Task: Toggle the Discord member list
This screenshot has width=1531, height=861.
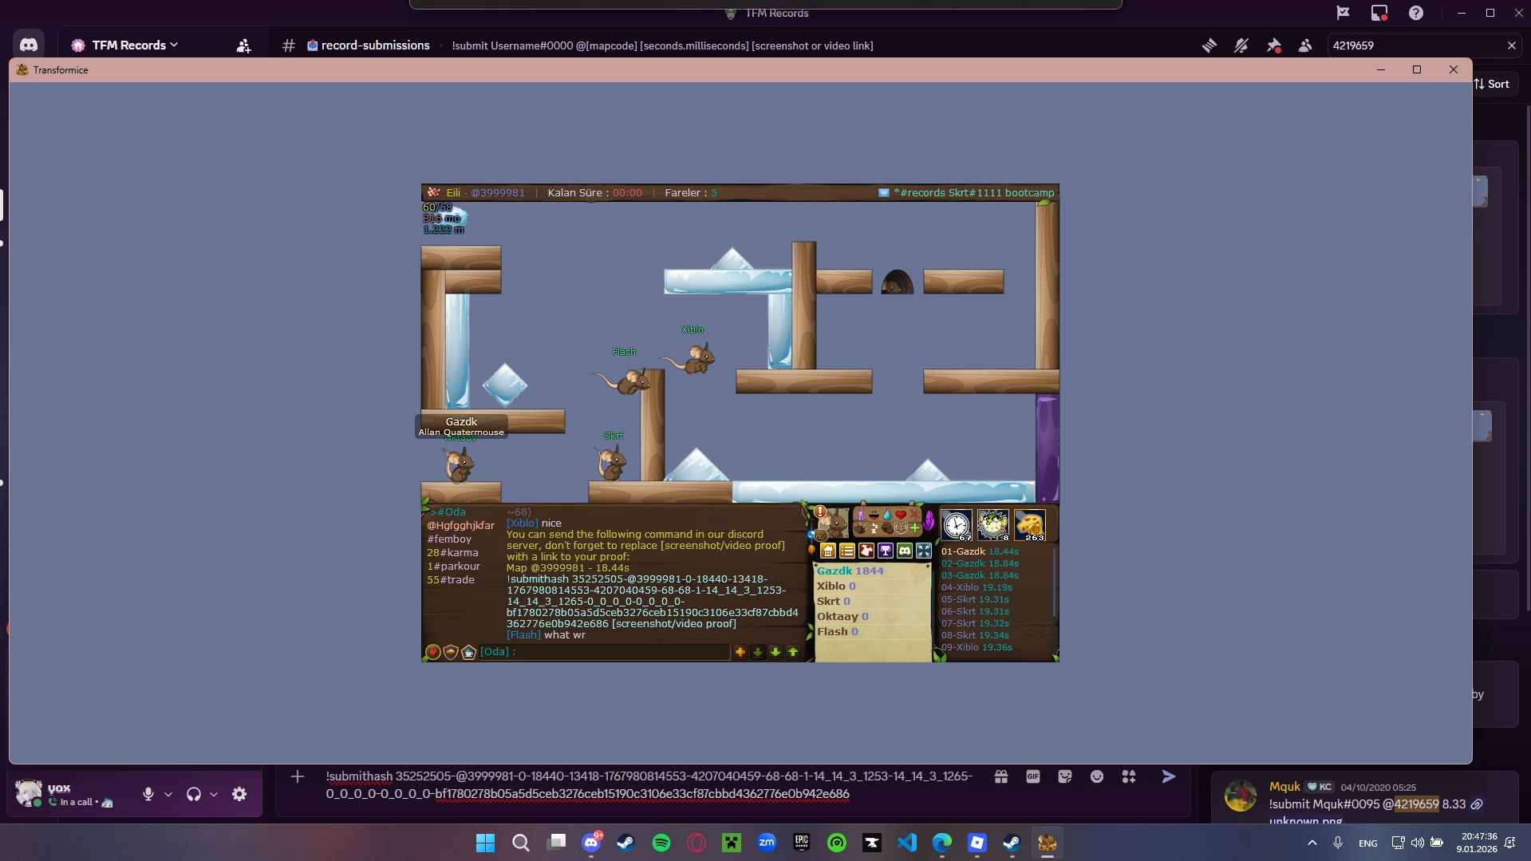Action: [1305, 45]
